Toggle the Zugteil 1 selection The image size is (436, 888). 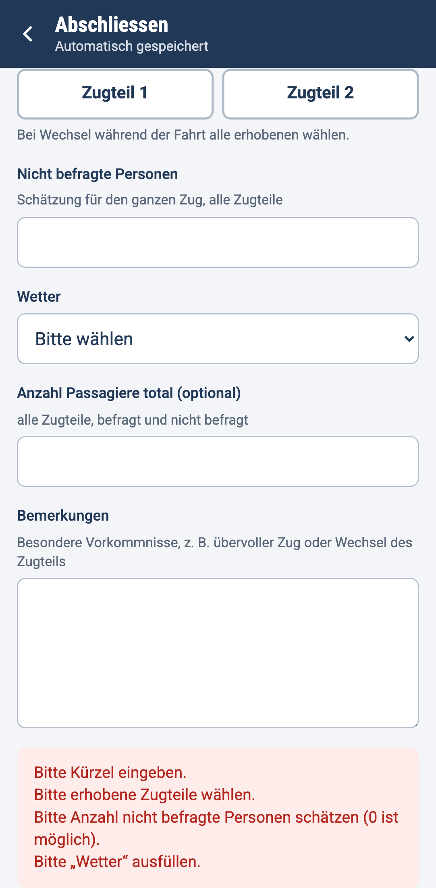tap(115, 94)
